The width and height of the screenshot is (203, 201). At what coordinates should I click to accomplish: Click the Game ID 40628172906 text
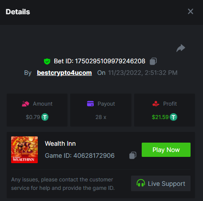click(80, 156)
